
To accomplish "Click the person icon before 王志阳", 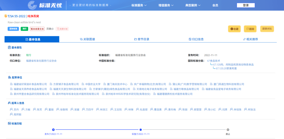I will 112,110.
